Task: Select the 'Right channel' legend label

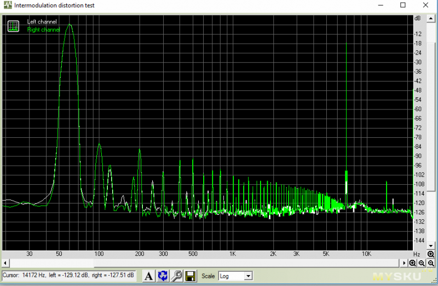Action: [44, 30]
